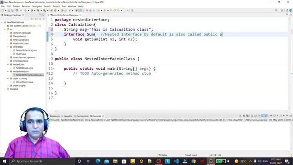Click Remove All Terminated Launches in Console
This screenshot has height=165, width=293.
[247, 116]
